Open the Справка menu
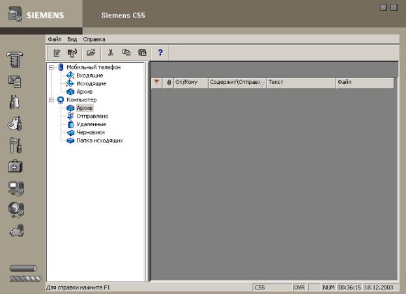 click(94, 39)
